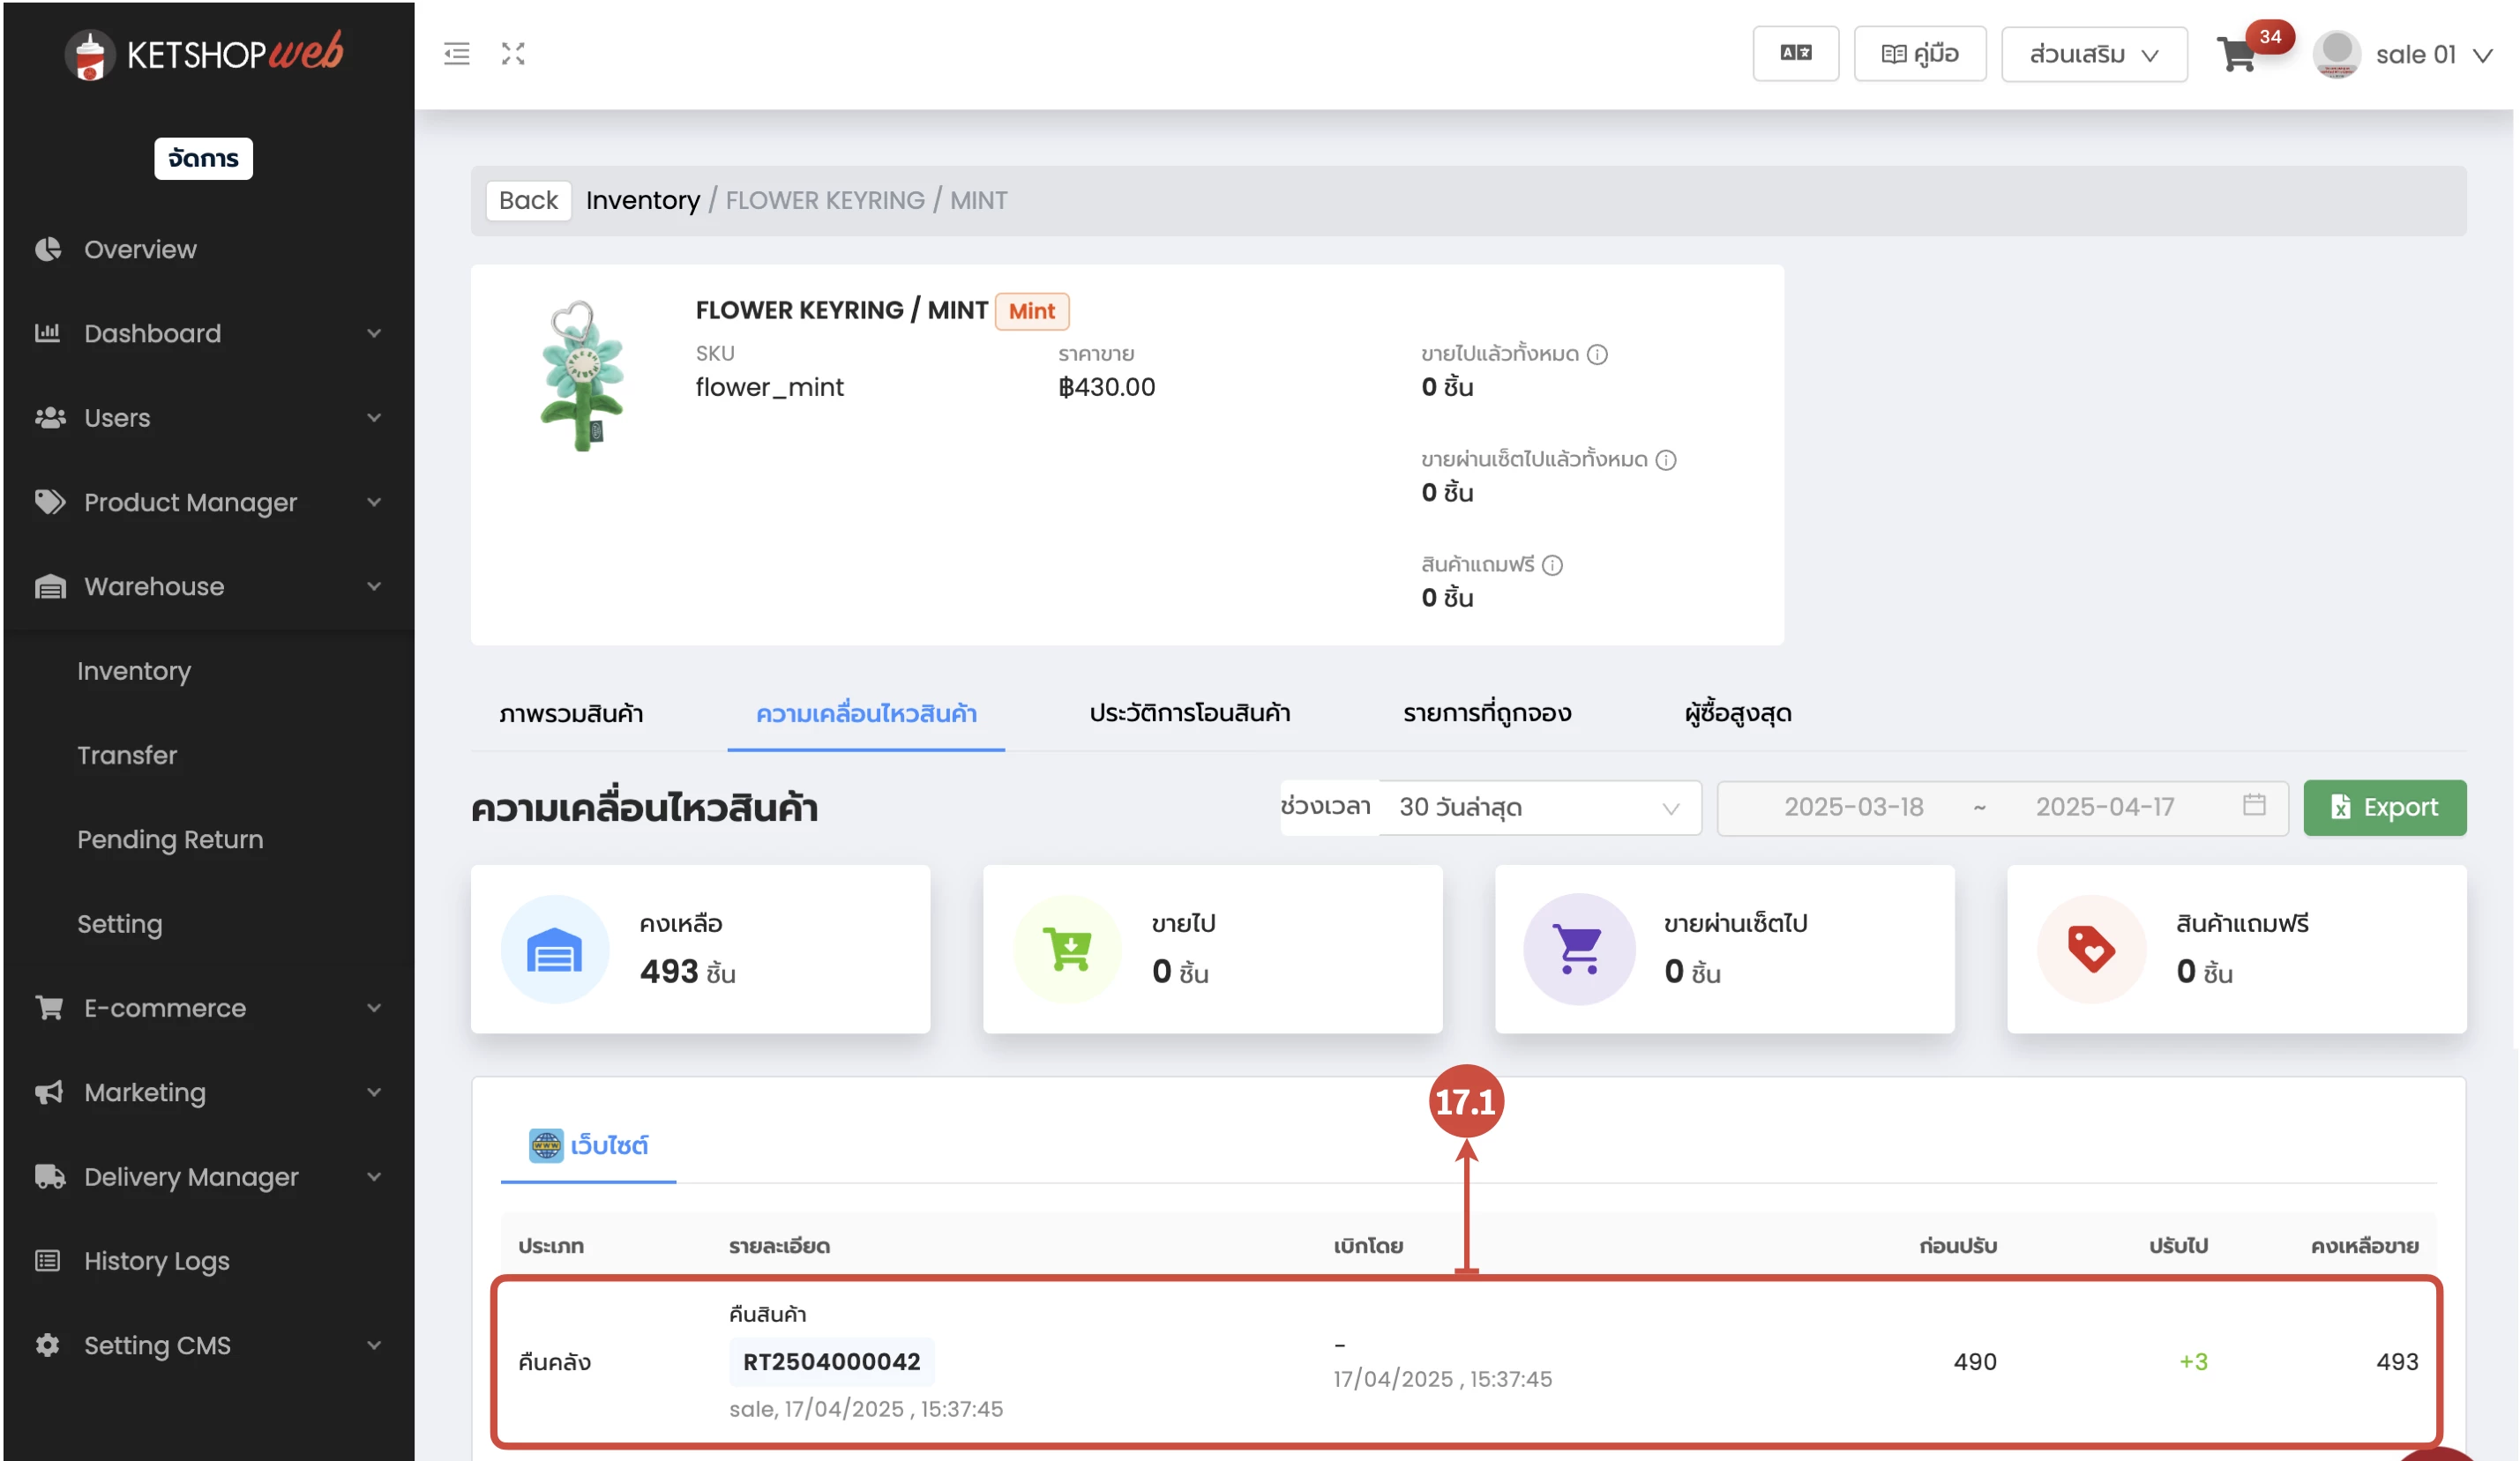
Task: Click info icon beside ขายผ่านเซ็ตไปแล้วทั้งหมด
Action: point(1666,459)
